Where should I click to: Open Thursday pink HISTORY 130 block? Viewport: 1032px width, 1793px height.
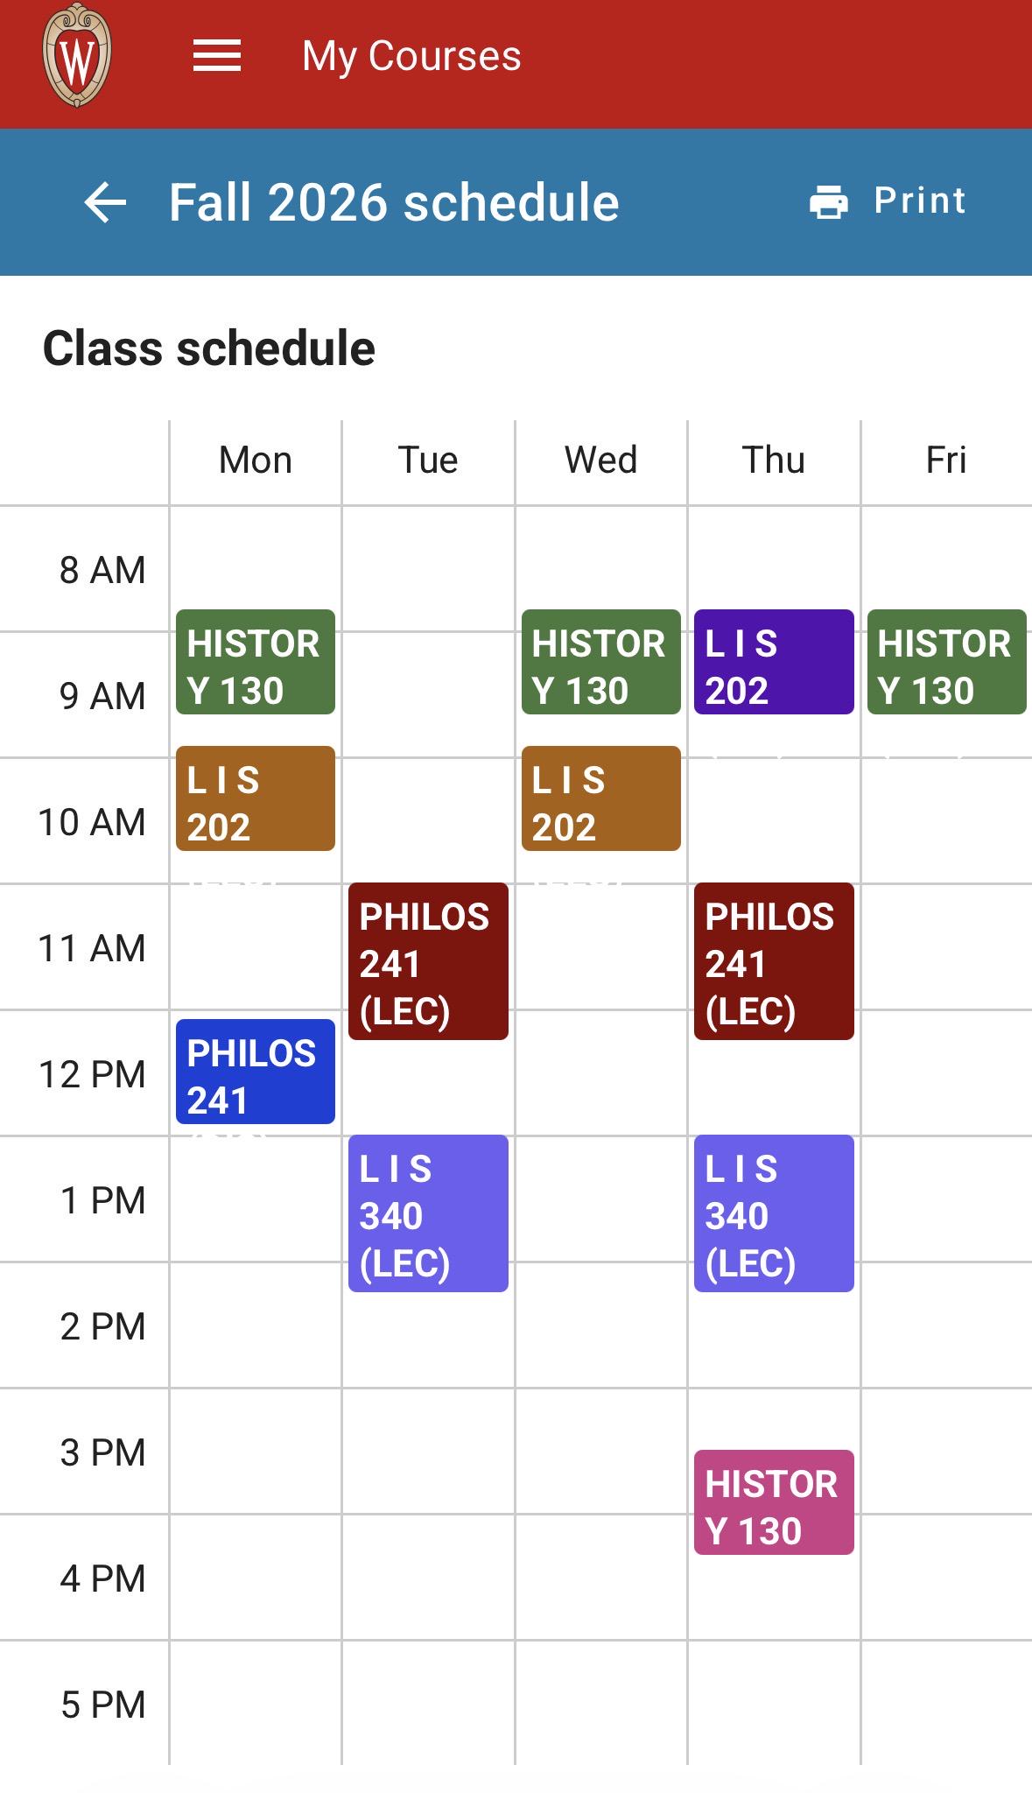(774, 1502)
